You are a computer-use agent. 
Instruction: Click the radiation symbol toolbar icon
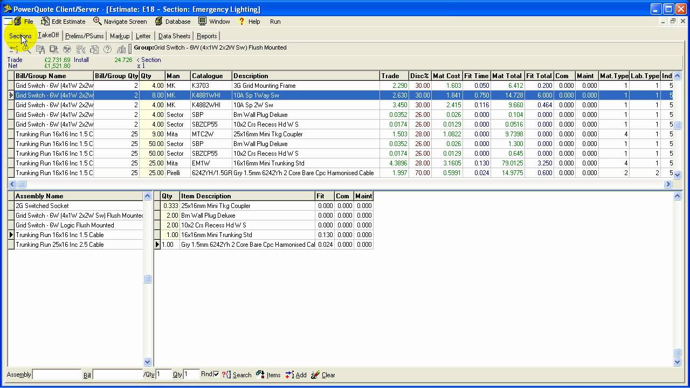point(67,49)
